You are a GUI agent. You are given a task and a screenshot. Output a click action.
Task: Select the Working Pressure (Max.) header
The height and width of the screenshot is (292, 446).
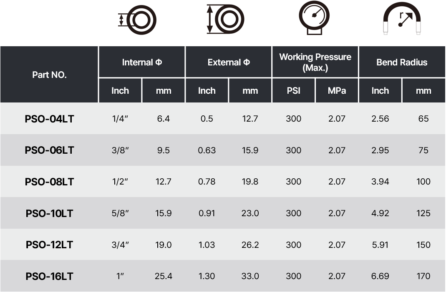tap(315, 62)
